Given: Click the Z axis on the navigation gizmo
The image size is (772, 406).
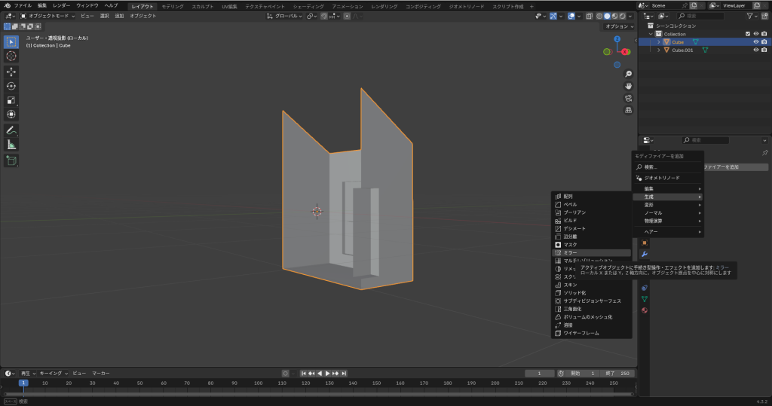Looking at the screenshot, I should (617, 38).
